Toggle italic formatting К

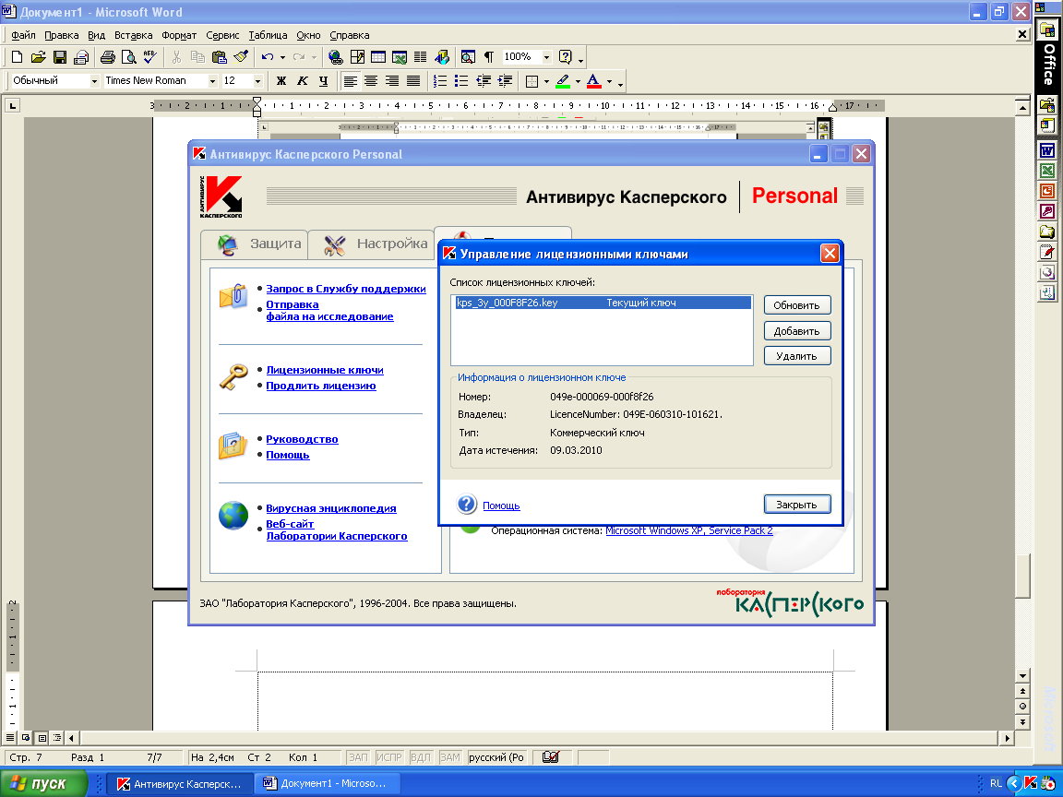click(x=303, y=81)
